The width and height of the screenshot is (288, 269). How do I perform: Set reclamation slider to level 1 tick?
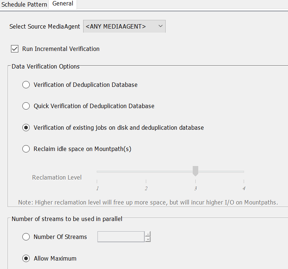tap(97, 181)
